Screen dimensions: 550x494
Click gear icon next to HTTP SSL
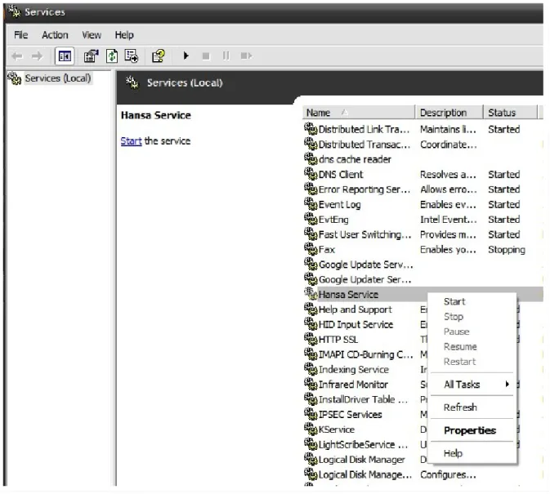pos(311,339)
